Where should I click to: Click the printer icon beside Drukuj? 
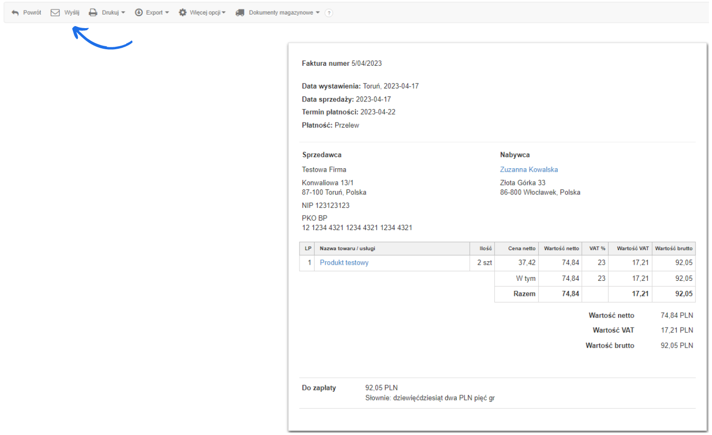tap(92, 12)
